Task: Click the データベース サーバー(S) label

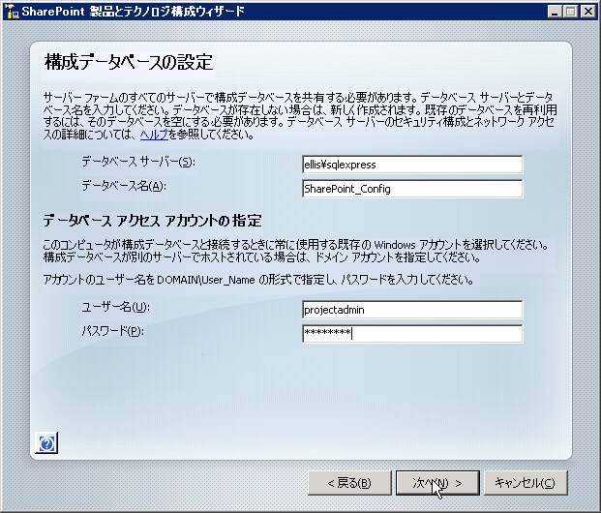Action: tap(137, 162)
